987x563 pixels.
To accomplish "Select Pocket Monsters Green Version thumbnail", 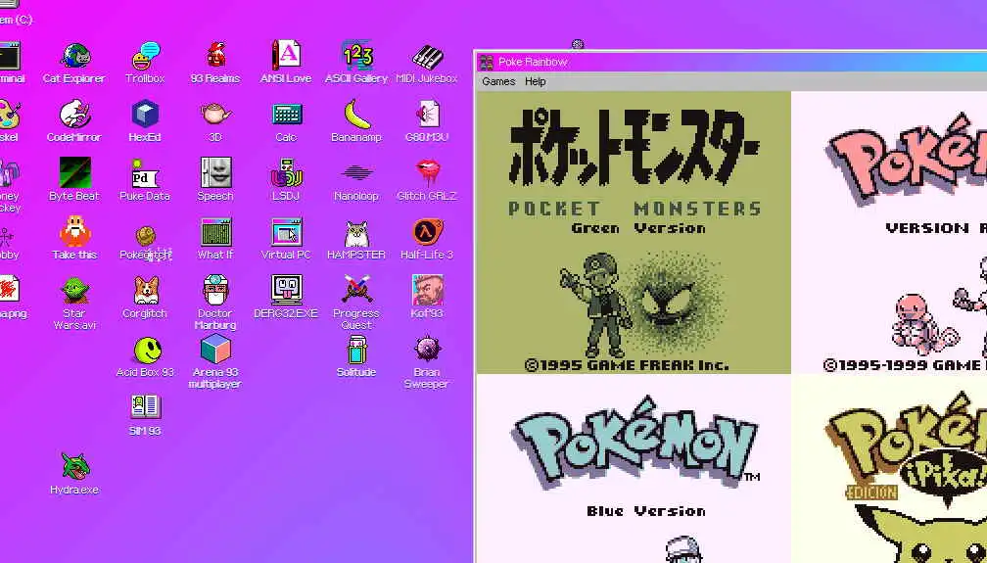I will coord(634,232).
